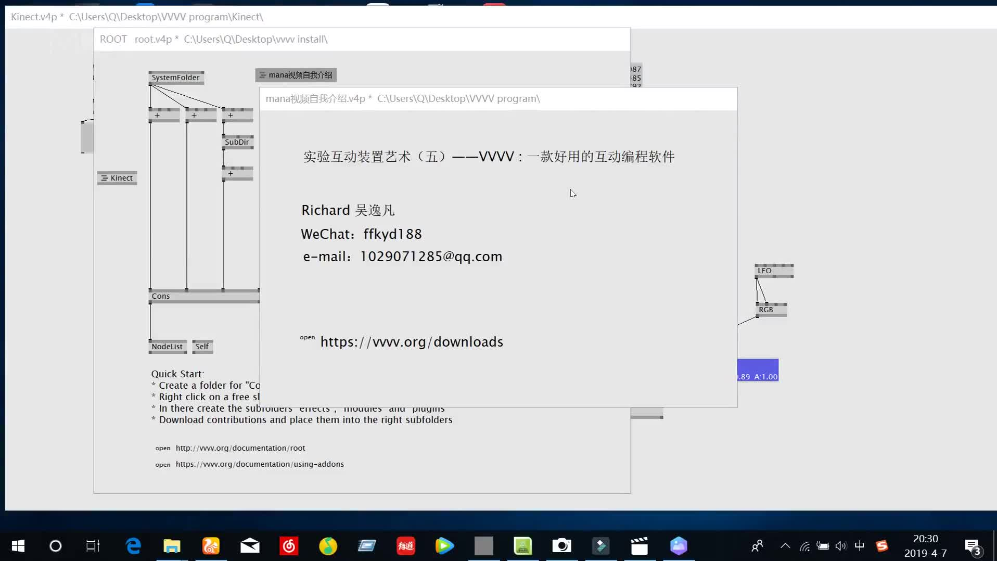997x561 pixels.
Task: Open Camera app taskbar icon
Action: click(x=561, y=545)
